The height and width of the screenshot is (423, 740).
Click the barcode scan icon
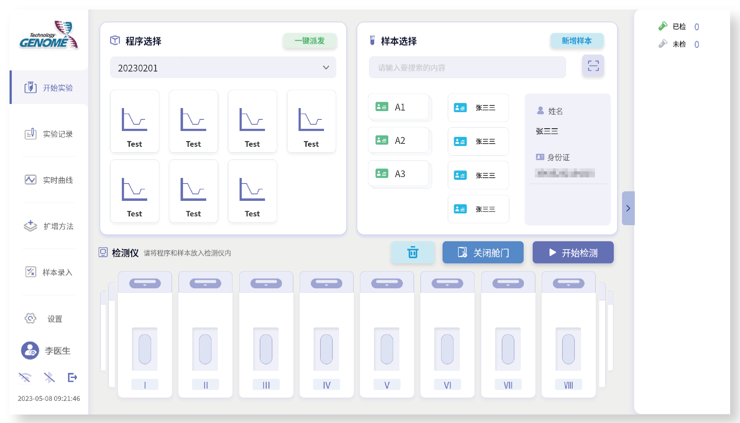pyautogui.click(x=592, y=66)
